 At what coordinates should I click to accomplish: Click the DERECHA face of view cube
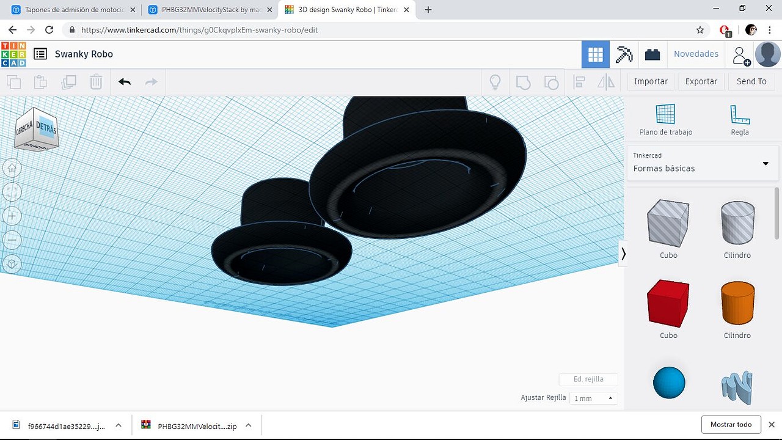tap(24, 128)
